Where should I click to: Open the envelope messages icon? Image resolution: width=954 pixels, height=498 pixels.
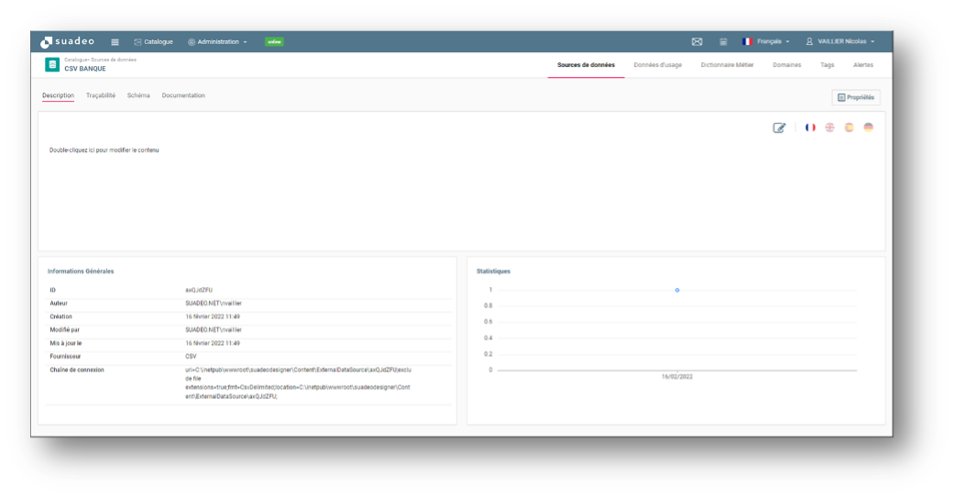pyautogui.click(x=697, y=42)
